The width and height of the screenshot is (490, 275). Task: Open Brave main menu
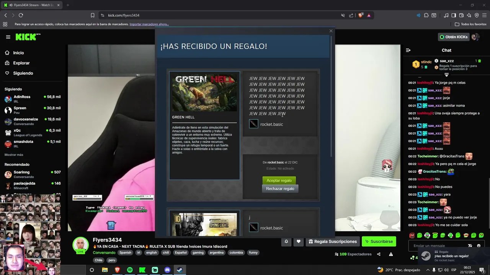[x=484, y=15]
